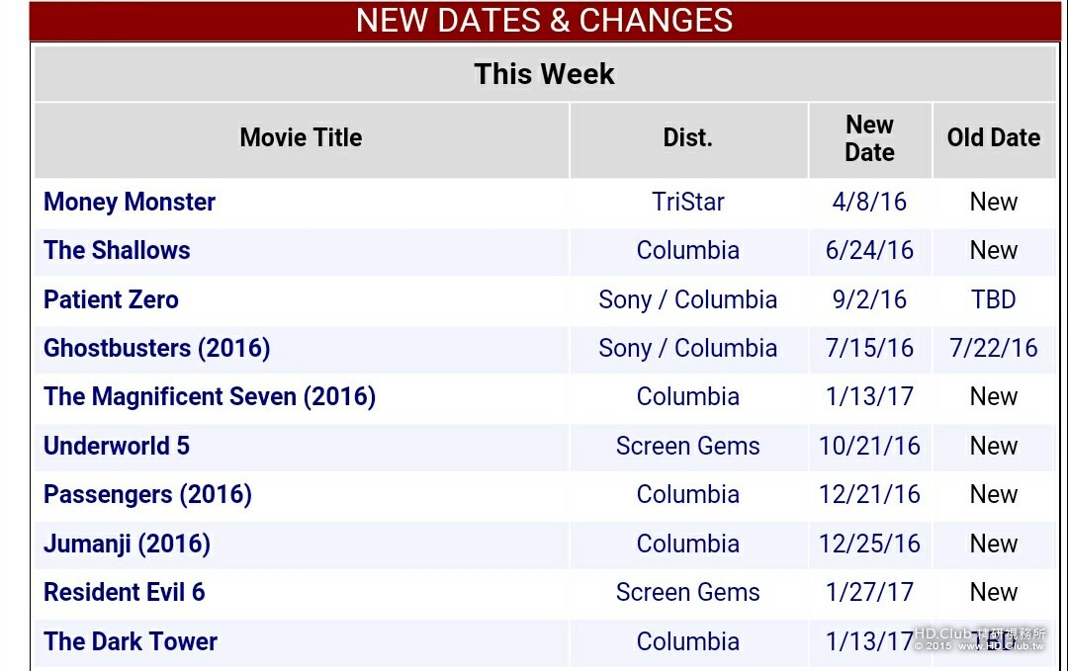Open the Ghostbusters (2016) link
Image resolution: width=1068 pixels, height=671 pixels.
coord(156,349)
